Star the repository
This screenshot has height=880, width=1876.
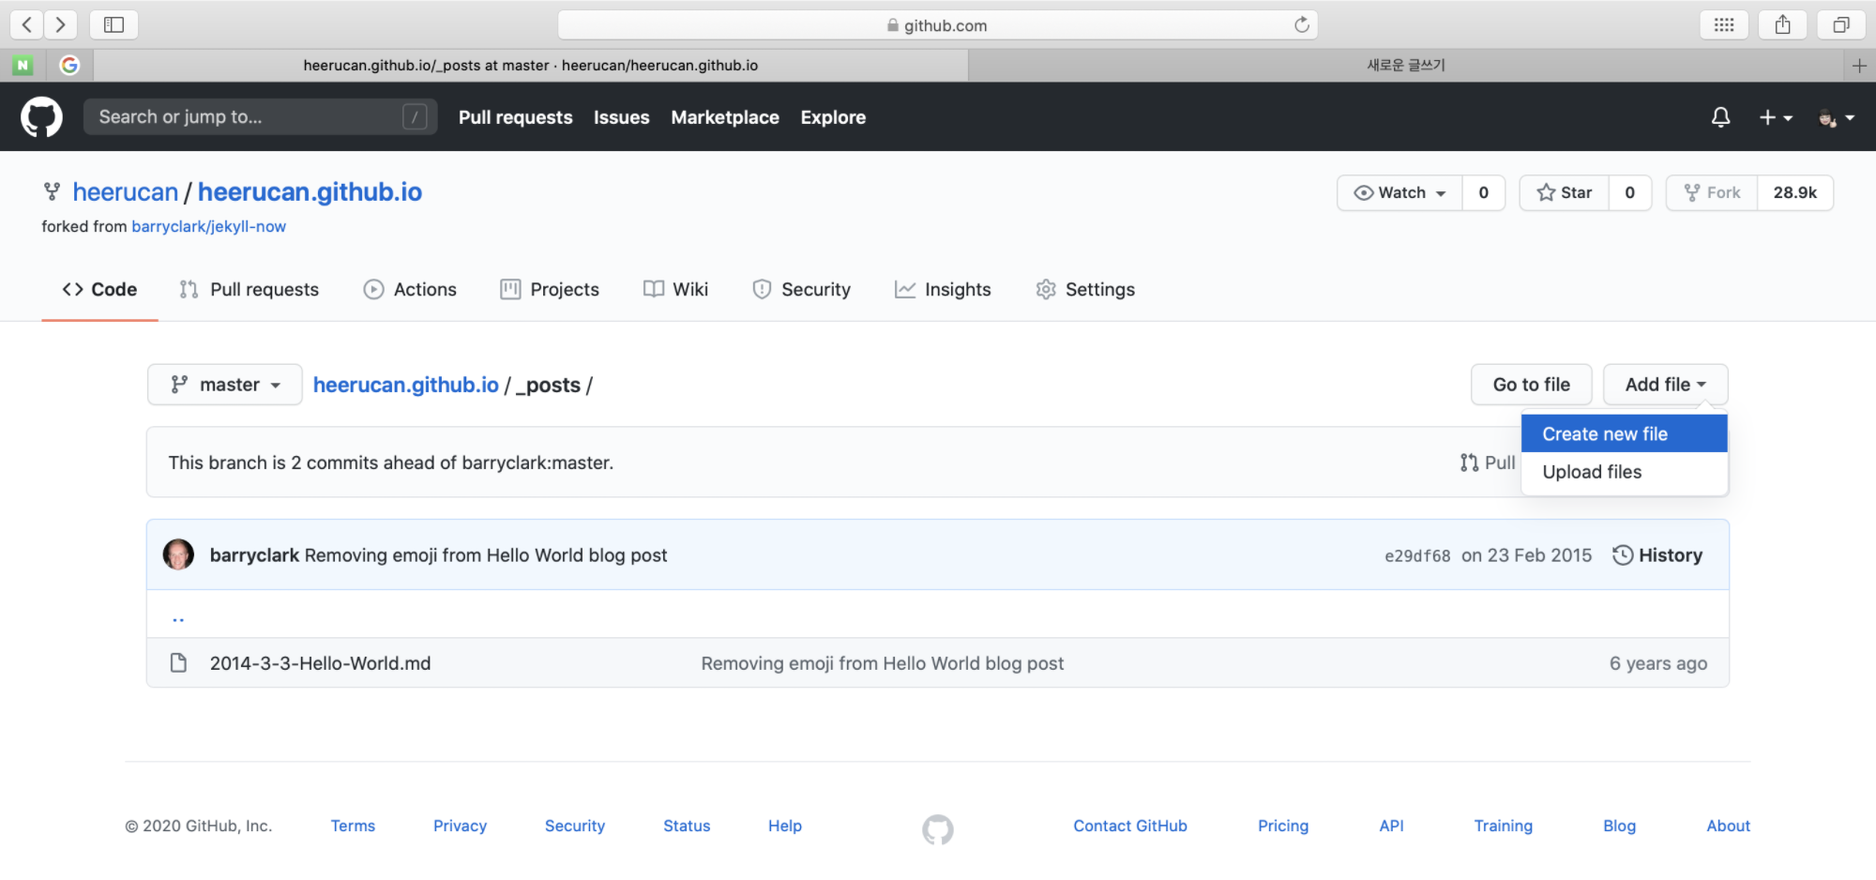pos(1564,192)
